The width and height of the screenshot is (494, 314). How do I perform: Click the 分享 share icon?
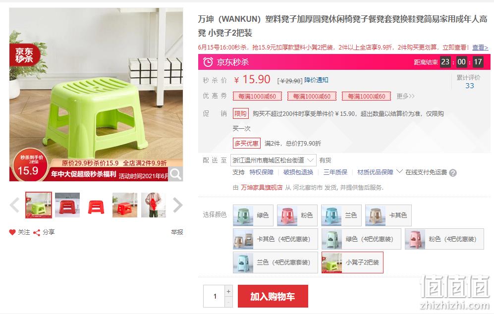pyautogui.click(x=37, y=232)
